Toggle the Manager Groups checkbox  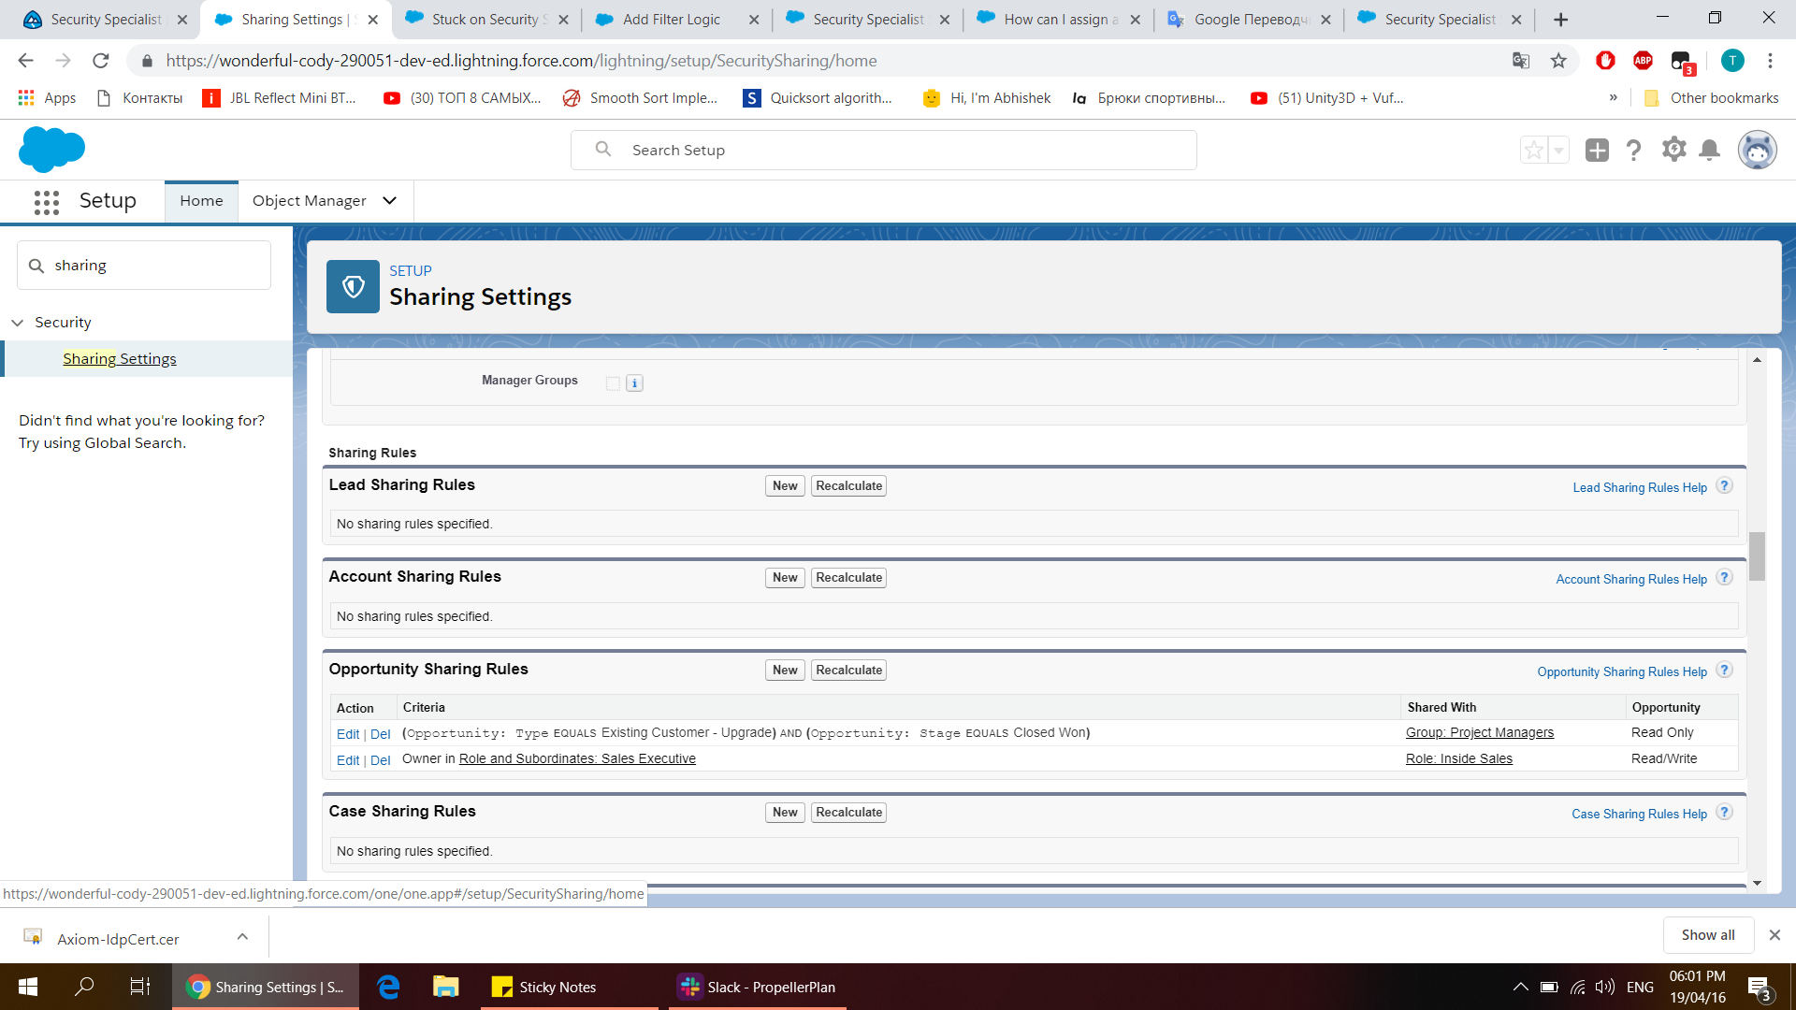[x=613, y=382]
